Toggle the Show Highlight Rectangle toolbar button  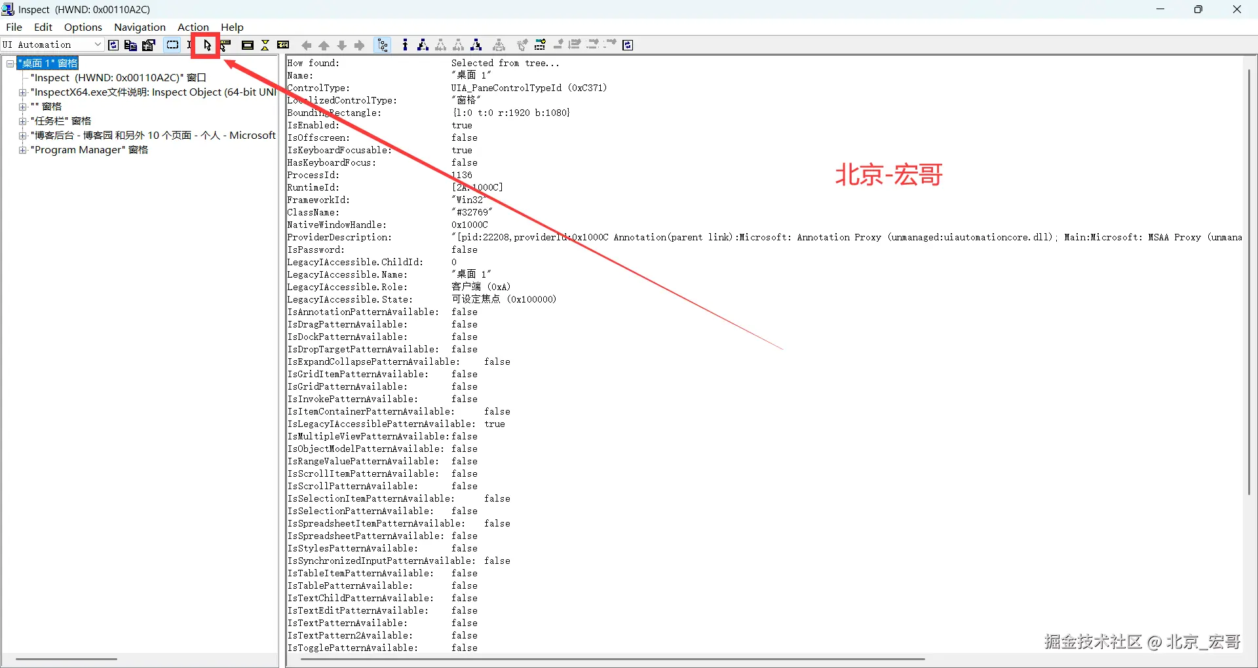point(172,45)
